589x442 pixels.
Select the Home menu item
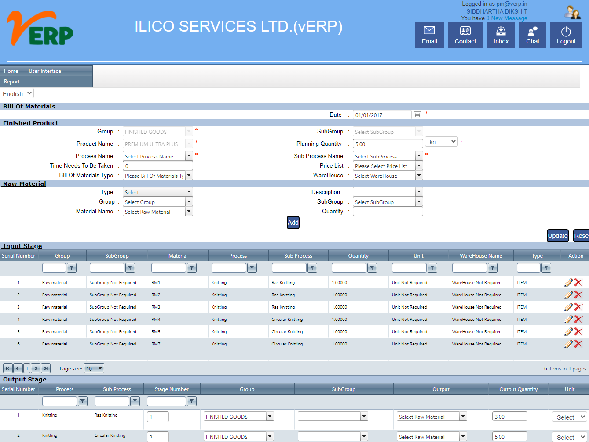coord(11,71)
